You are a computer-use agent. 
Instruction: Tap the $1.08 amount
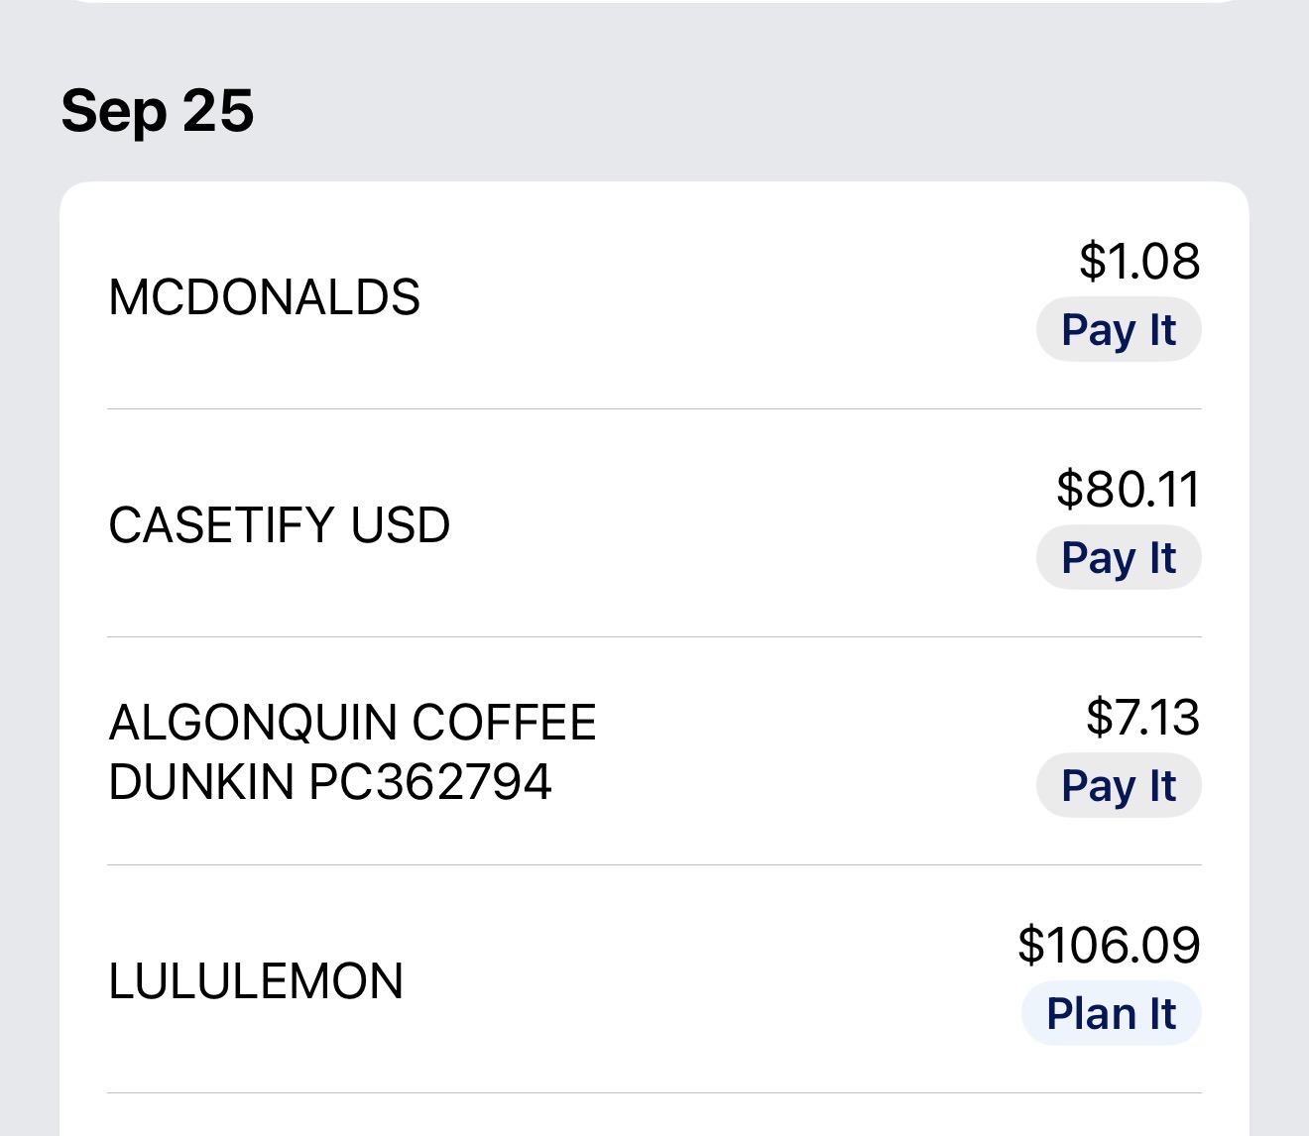click(1139, 261)
